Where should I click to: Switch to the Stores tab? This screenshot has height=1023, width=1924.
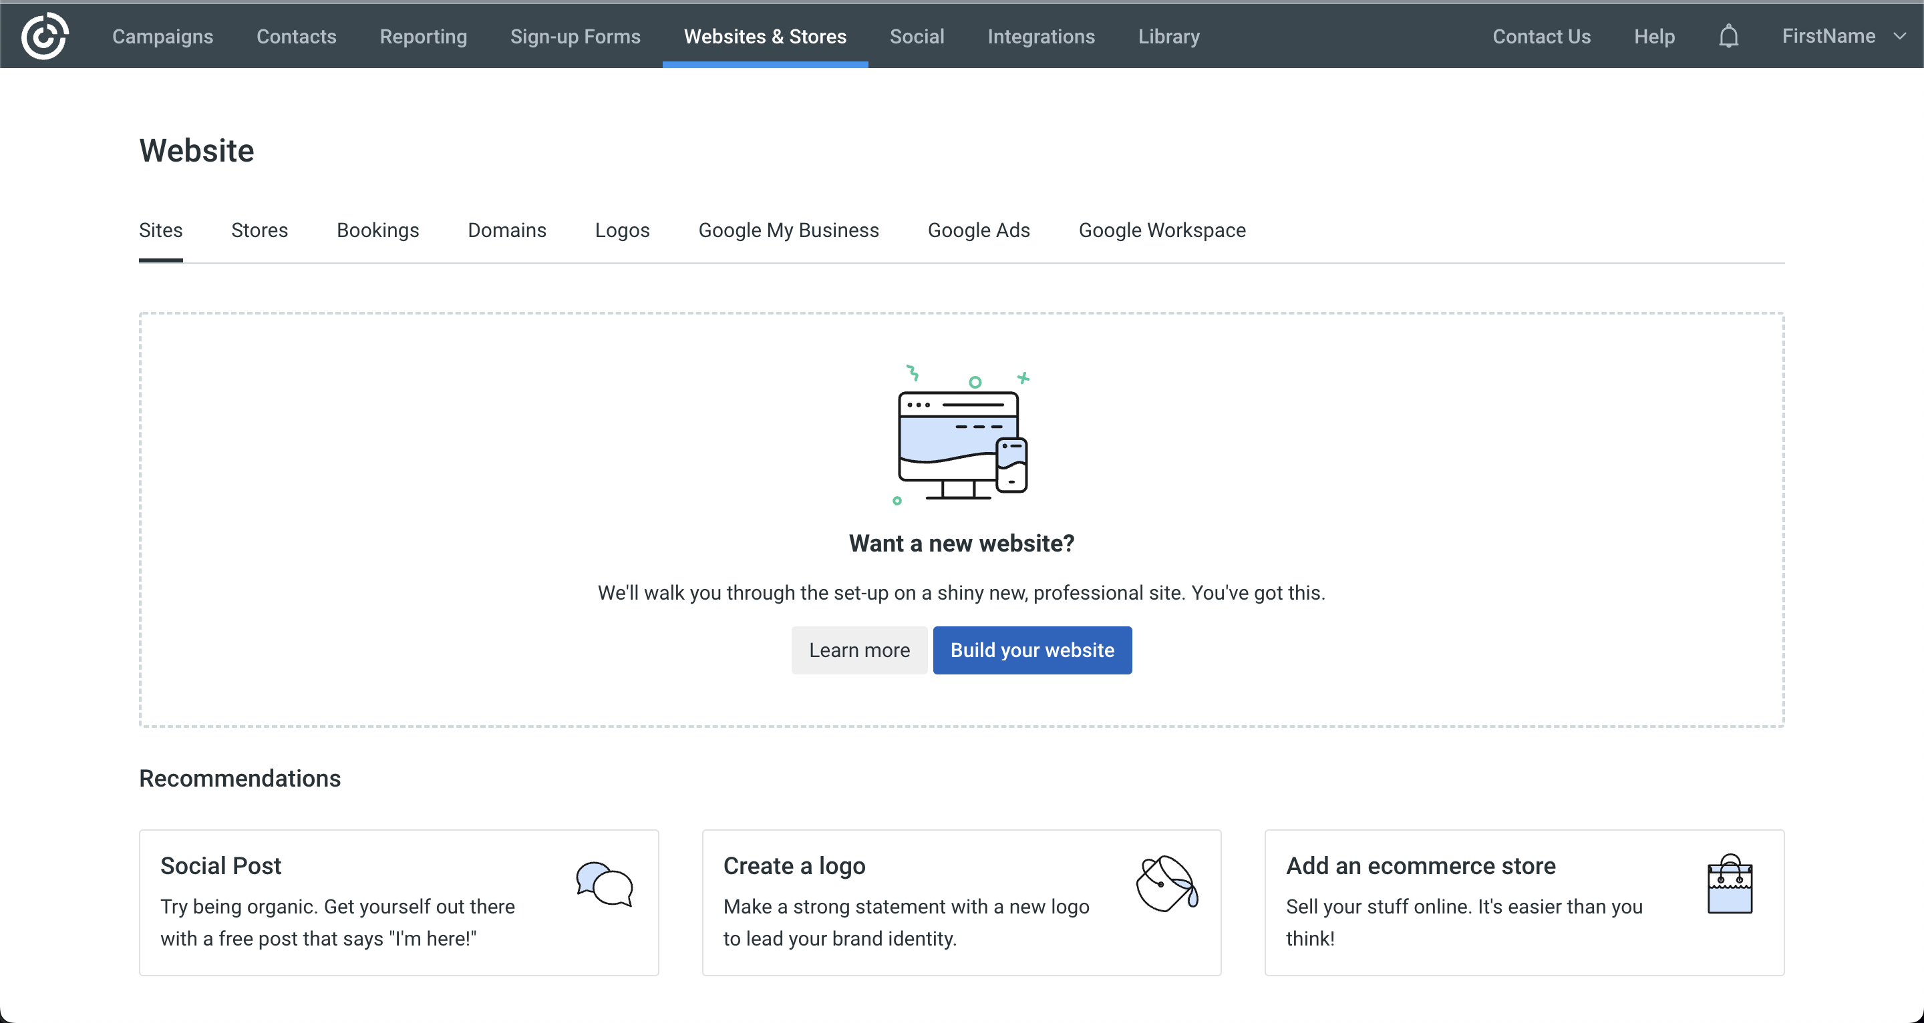pos(259,230)
